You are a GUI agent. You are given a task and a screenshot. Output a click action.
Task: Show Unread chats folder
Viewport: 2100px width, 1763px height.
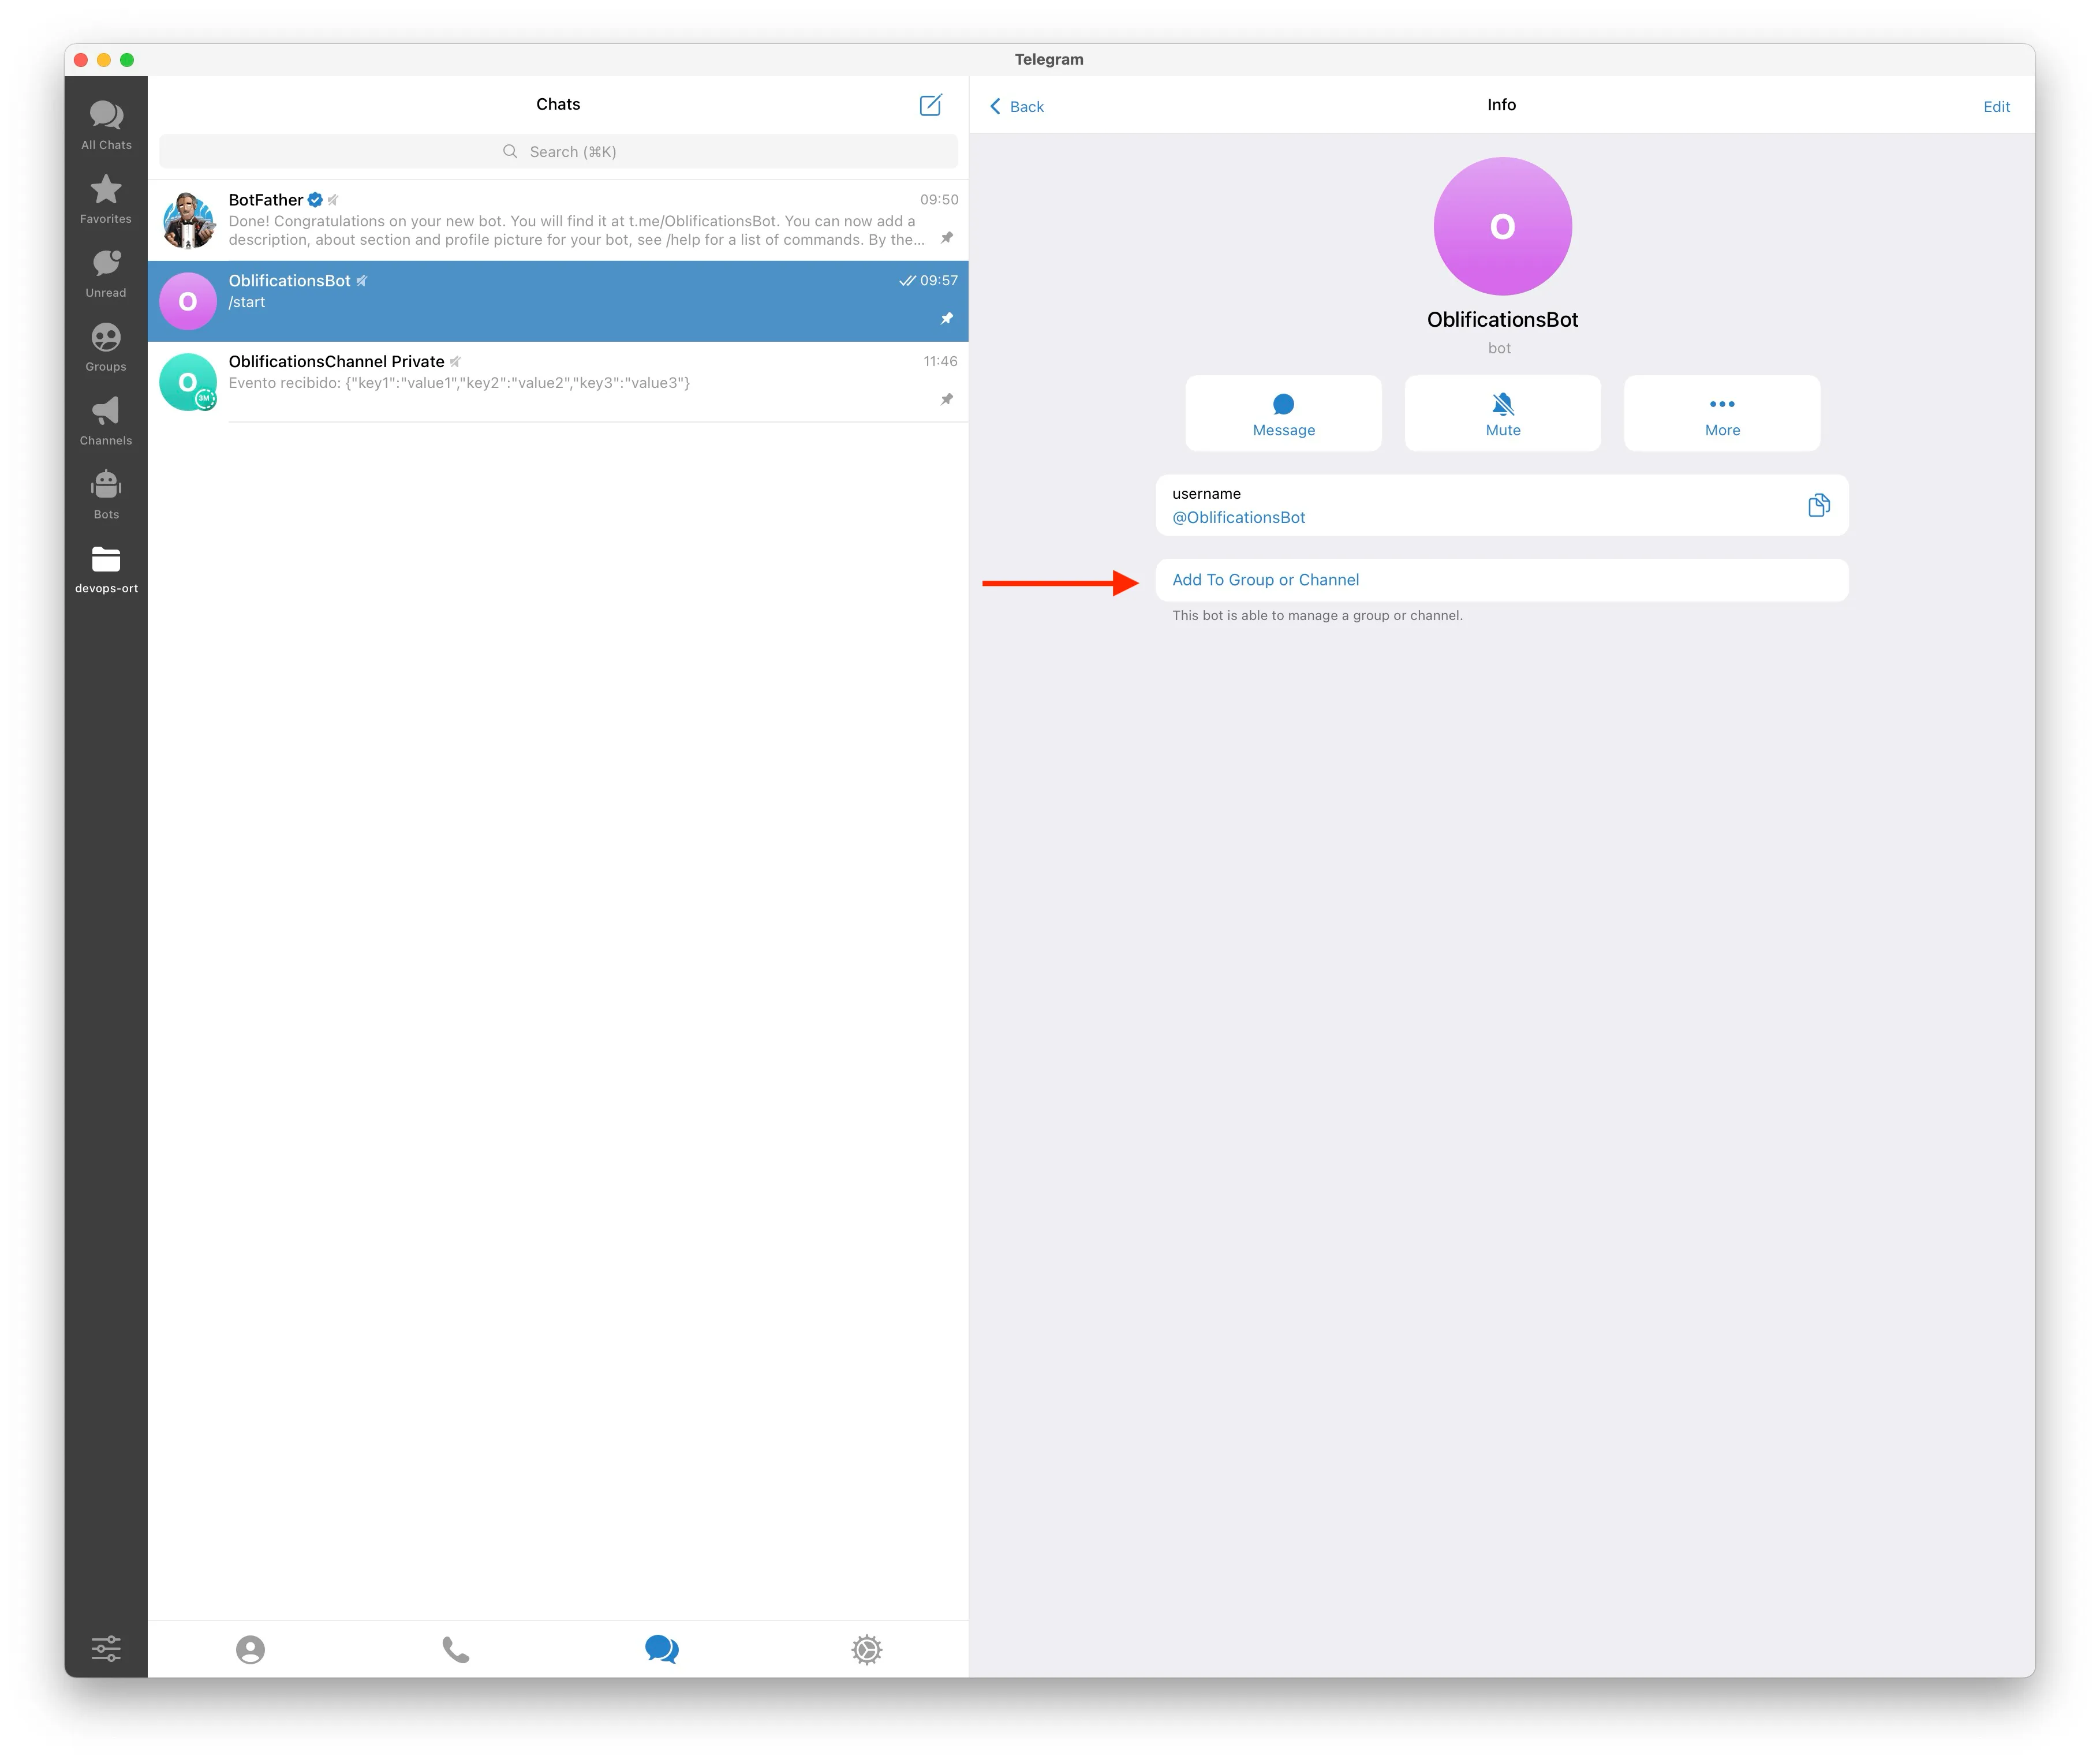click(x=106, y=273)
